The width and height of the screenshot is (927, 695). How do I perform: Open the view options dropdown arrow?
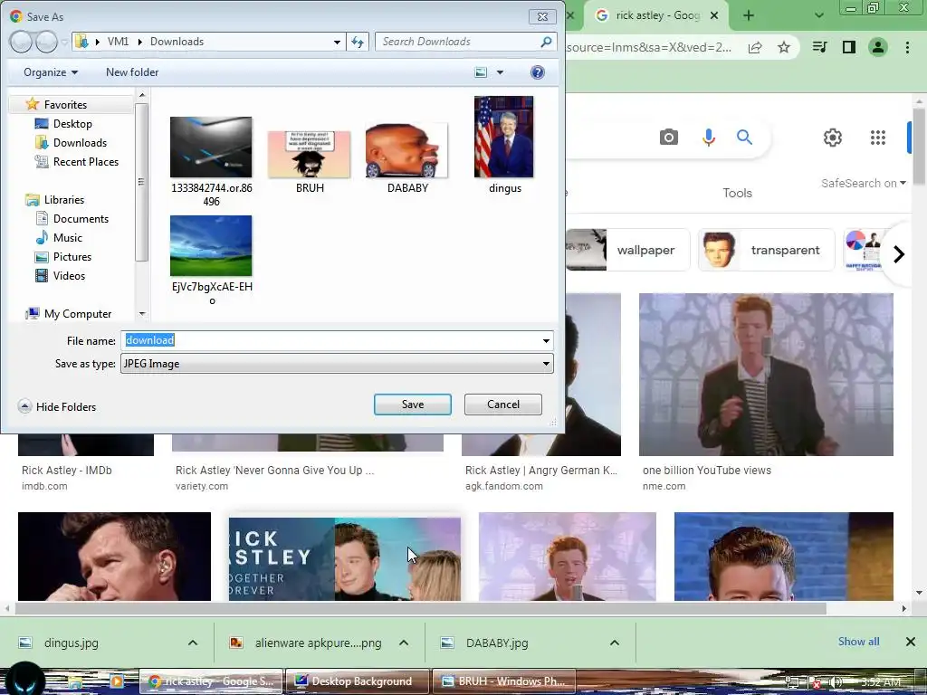[x=500, y=72]
